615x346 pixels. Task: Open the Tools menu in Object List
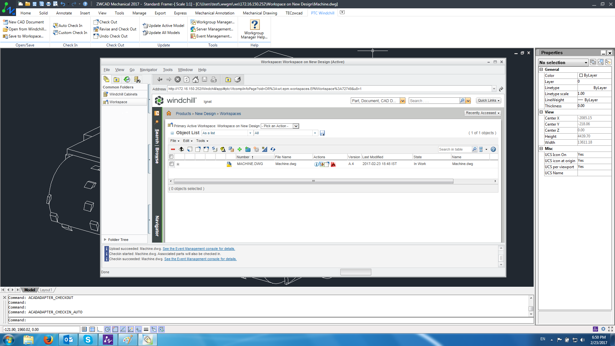point(202,141)
